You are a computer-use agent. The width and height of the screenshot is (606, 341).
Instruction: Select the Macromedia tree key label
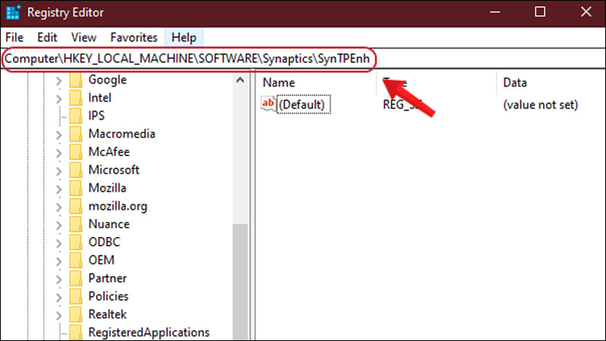coord(122,134)
